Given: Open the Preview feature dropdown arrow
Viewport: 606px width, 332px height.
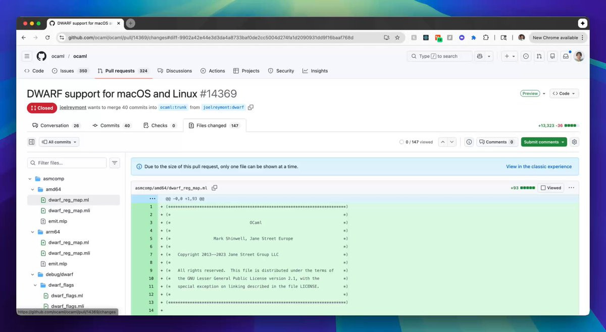Looking at the screenshot, I should coord(544,93).
